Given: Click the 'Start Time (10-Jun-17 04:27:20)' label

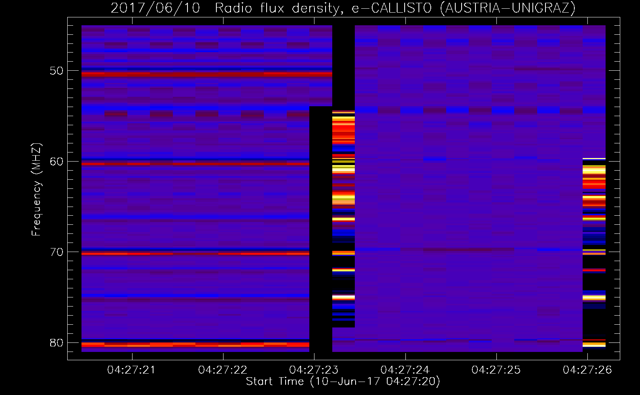Looking at the screenshot, I should pyautogui.click(x=343, y=382).
